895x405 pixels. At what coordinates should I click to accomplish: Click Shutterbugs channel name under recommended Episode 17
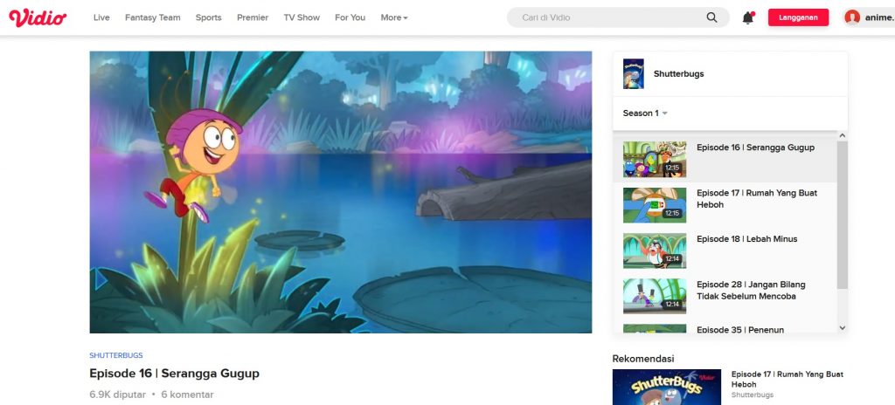(x=753, y=395)
